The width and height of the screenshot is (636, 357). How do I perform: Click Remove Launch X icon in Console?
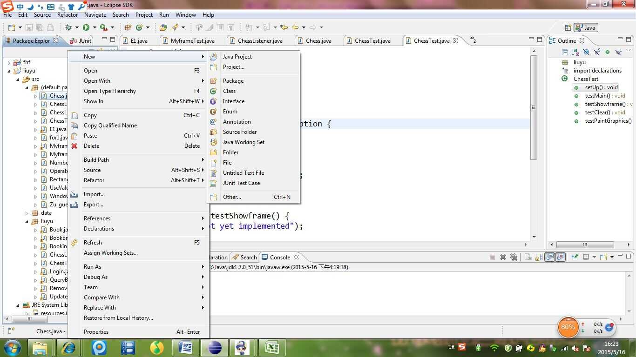[503, 257]
